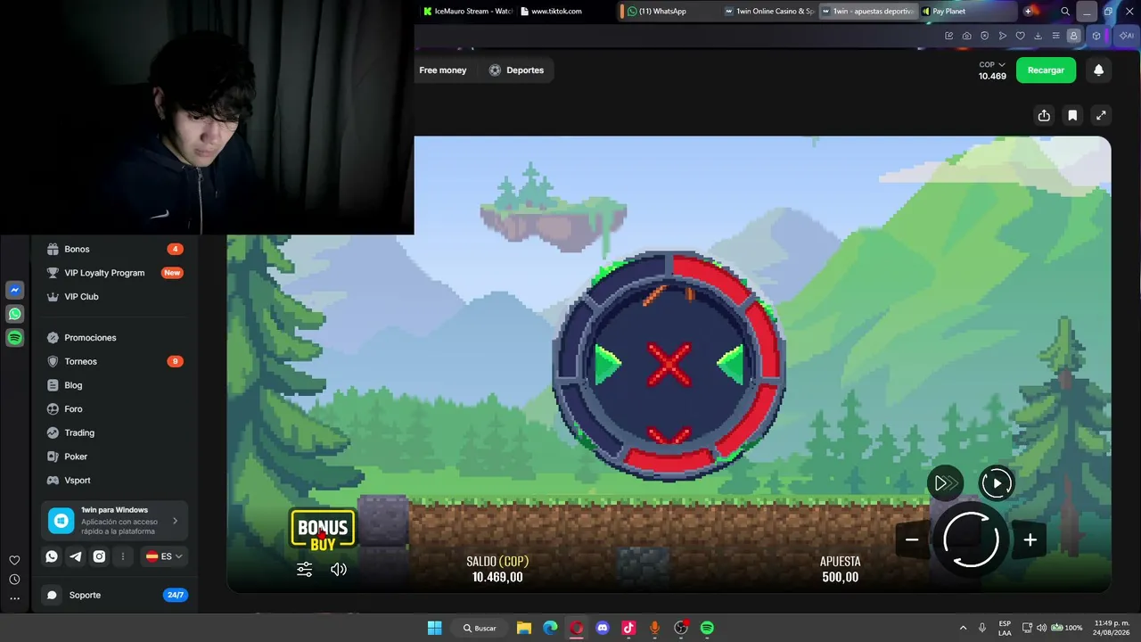
Task: Open the taskbar clock and date
Action: coord(1112,628)
